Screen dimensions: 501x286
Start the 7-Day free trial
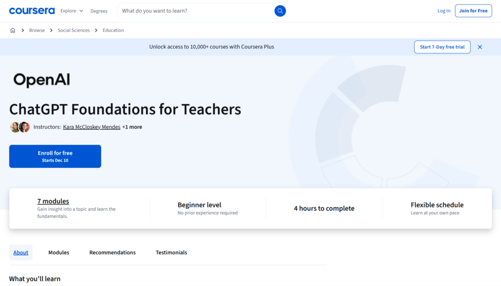point(442,47)
